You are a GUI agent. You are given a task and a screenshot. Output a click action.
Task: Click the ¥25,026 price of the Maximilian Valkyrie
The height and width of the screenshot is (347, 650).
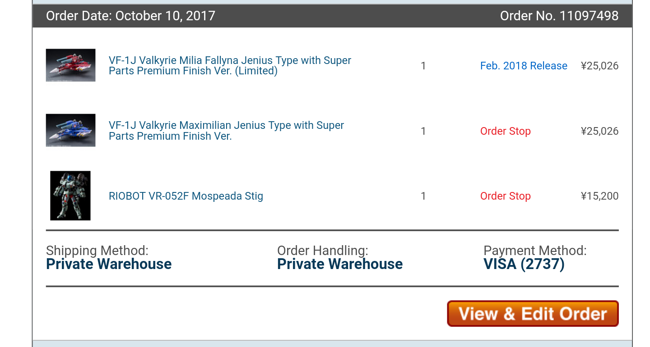[x=599, y=131]
